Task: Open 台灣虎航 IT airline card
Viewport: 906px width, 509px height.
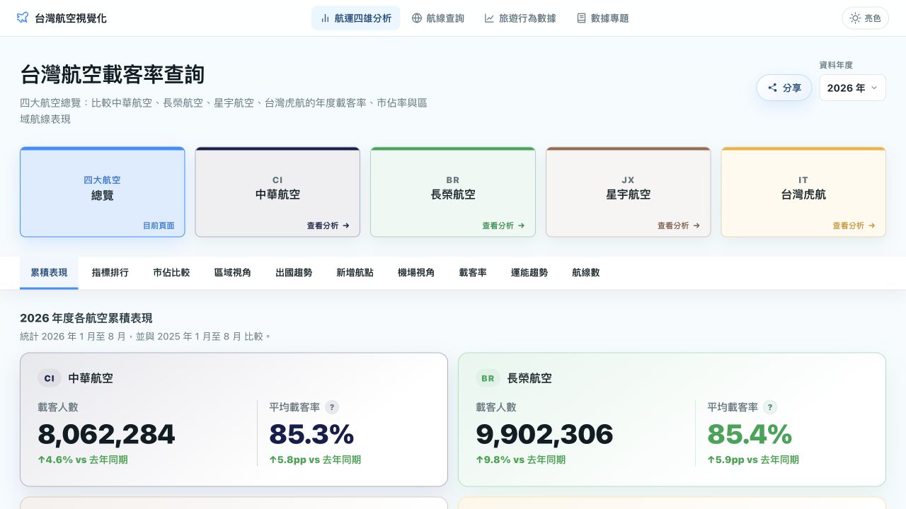Action: [803, 192]
